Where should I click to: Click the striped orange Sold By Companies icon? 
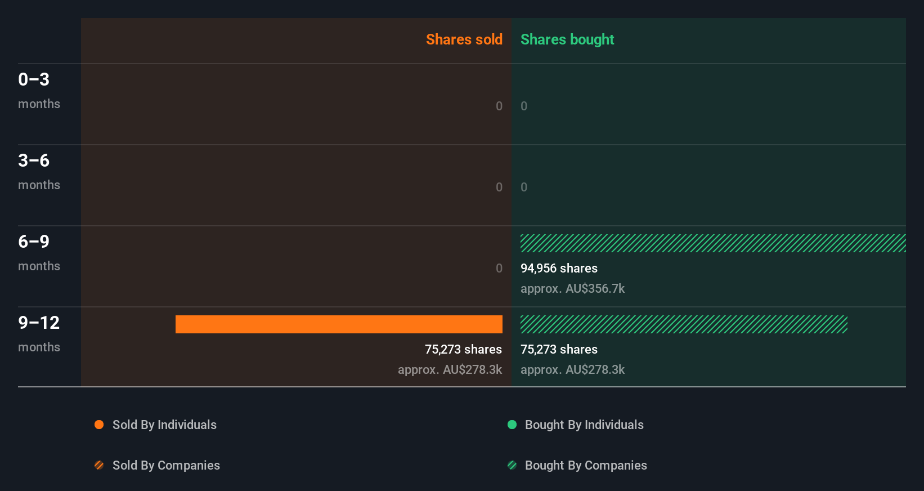(x=99, y=465)
